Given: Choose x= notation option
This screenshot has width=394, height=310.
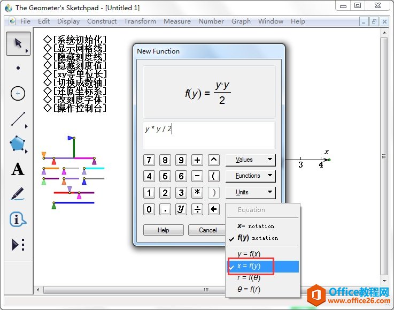Looking at the screenshot, I should pos(263,226).
